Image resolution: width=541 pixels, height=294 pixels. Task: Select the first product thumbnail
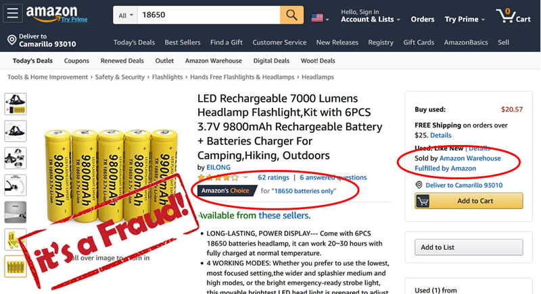16,103
